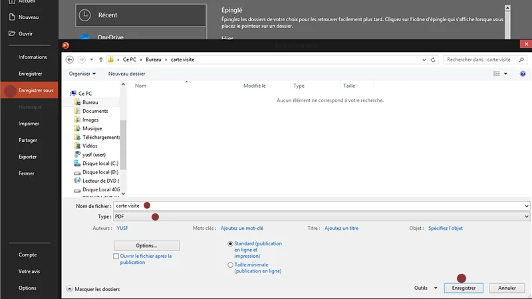This screenshot has width=532, height=299.
Task: Open the view options dropdown arrow
Action: [x=505, y=74]
